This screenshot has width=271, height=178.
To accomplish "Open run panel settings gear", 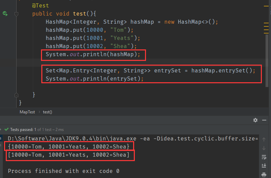I will 255,120.
